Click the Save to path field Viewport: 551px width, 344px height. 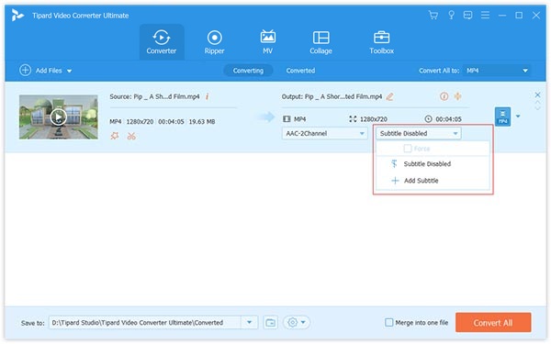point(145,323)
